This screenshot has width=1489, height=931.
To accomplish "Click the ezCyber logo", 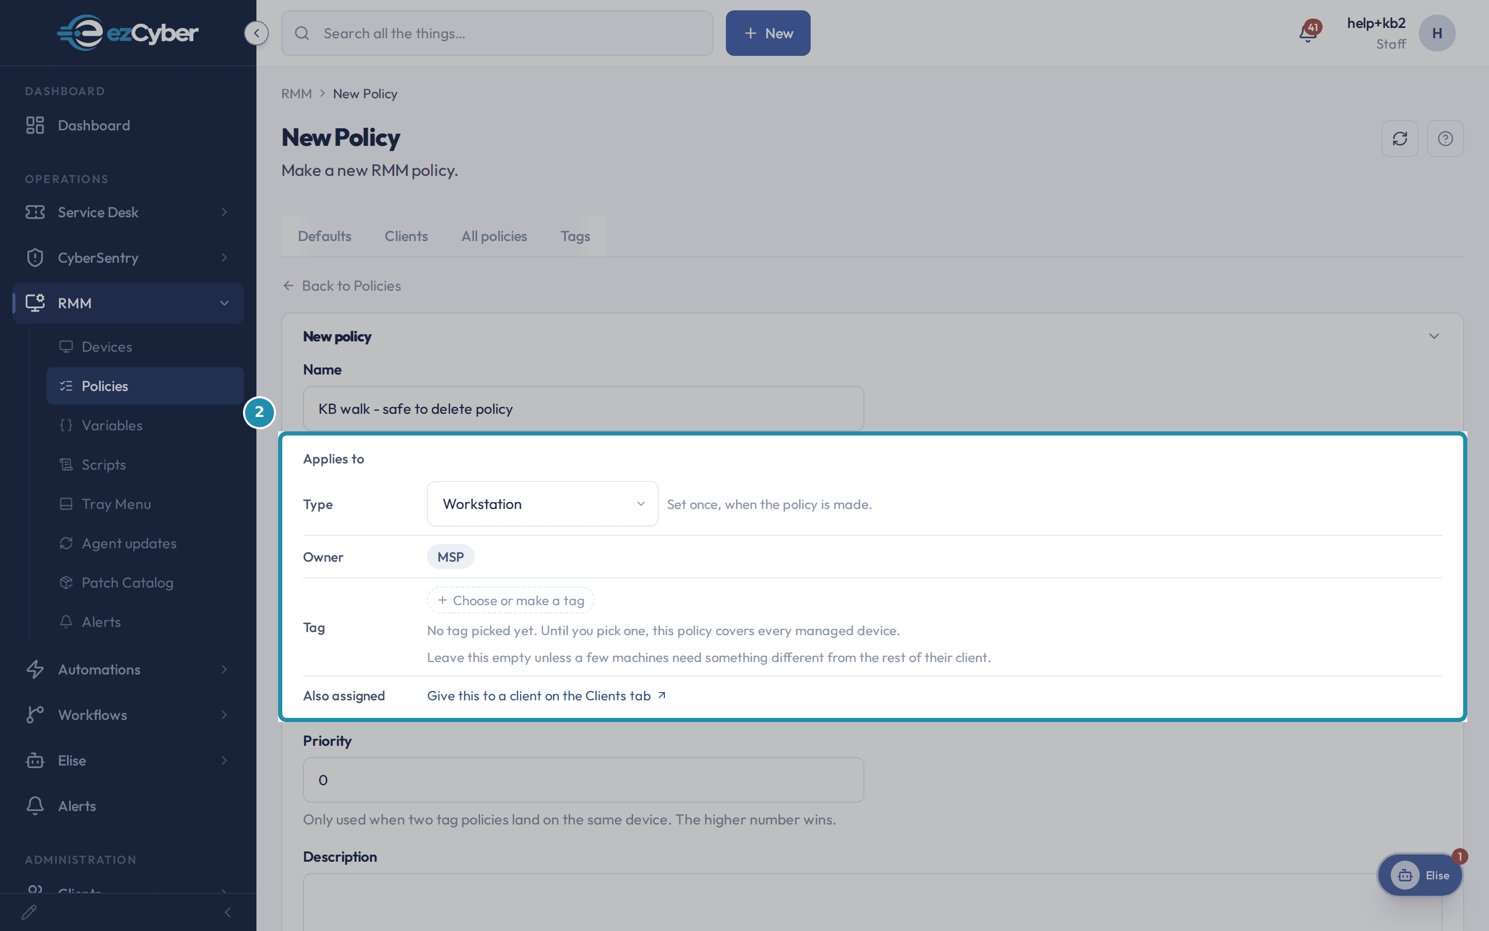I will tap(128, 33).
